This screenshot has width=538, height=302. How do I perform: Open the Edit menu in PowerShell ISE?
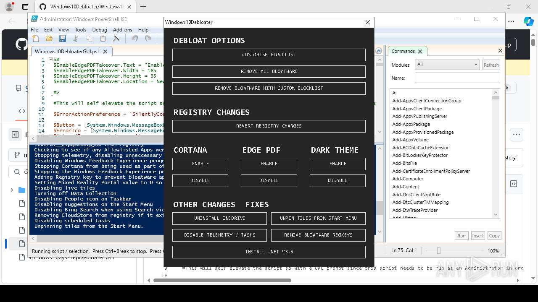click(x=48, y=30)
